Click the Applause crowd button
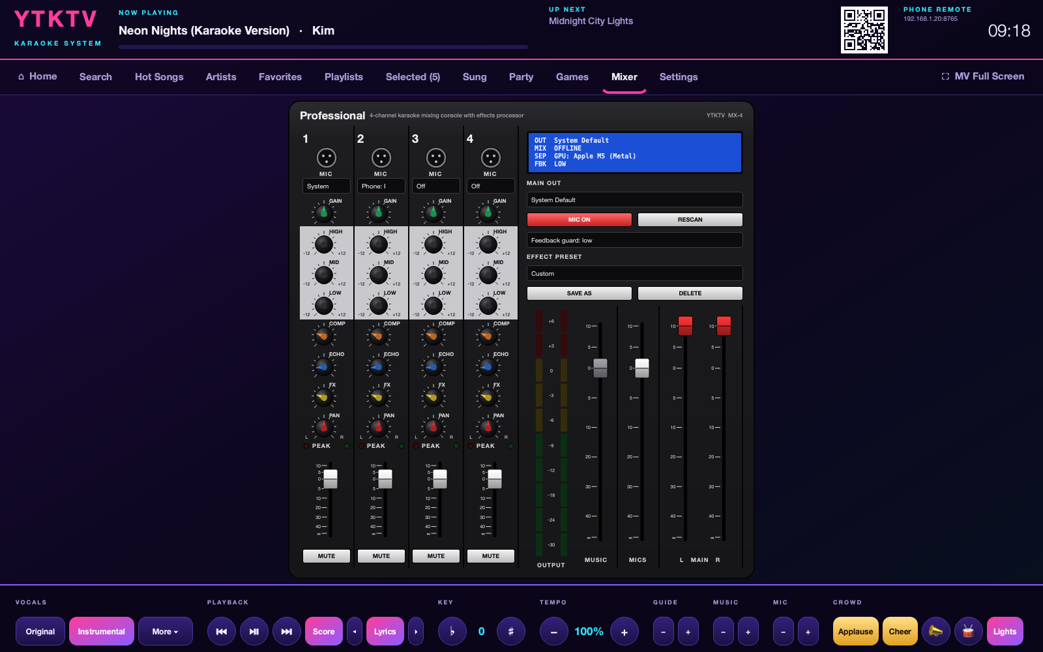Image resolution: width=1043 pixels, height=652 pixels. [855, 631]
